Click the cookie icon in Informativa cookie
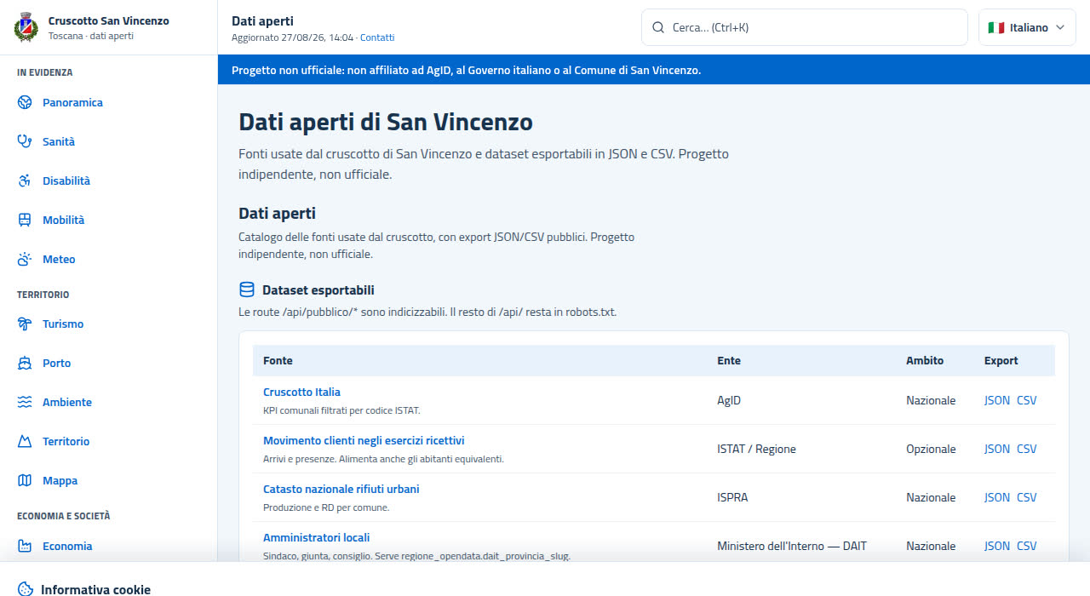 (26, 589)
